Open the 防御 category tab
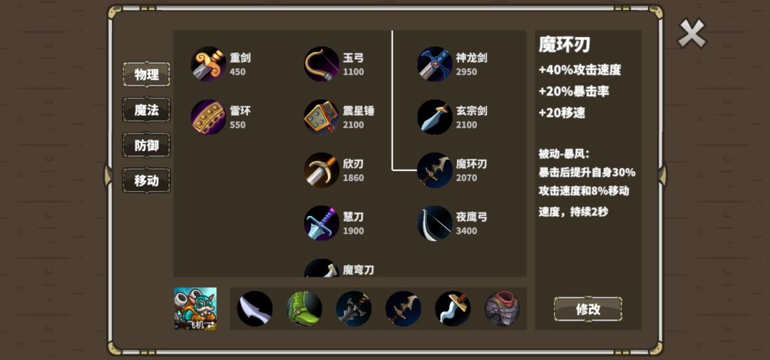 click(x=146, y=145)
